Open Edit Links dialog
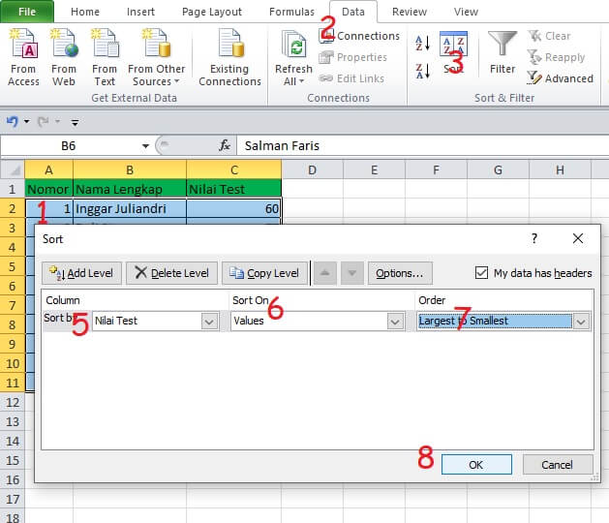 (351, 78)
